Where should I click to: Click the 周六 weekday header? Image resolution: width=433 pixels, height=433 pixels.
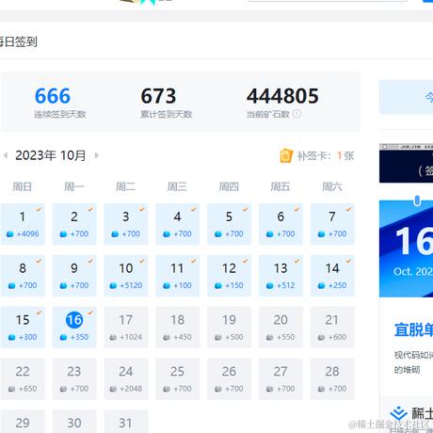tap(332, 186)
